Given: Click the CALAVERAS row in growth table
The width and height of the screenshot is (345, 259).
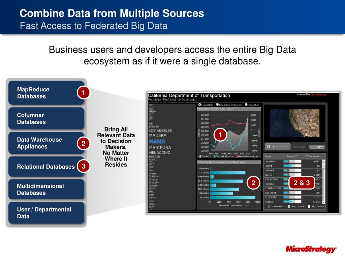Looking at the screenshot, I should pos(293,179).
